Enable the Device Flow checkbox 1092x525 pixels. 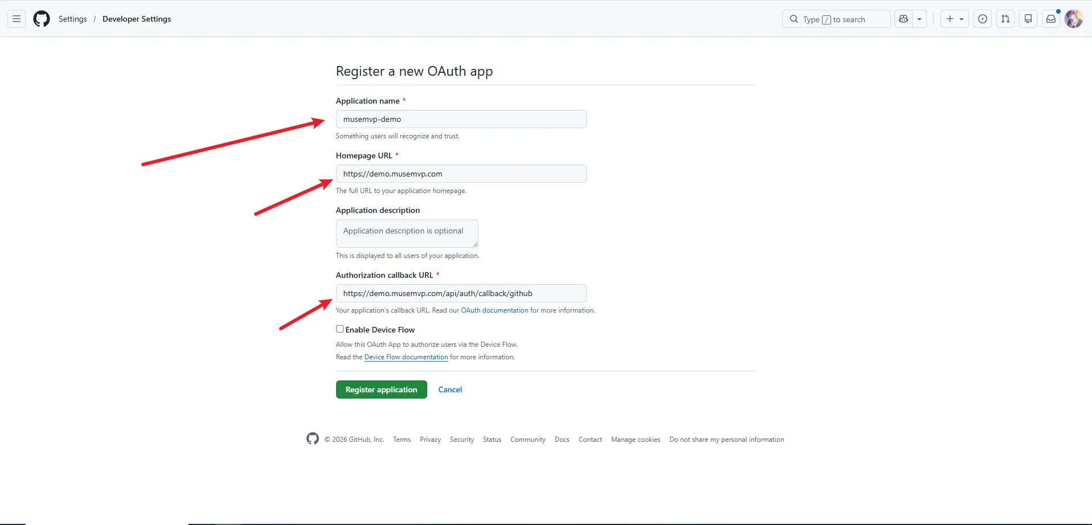[x=340, y=329]
